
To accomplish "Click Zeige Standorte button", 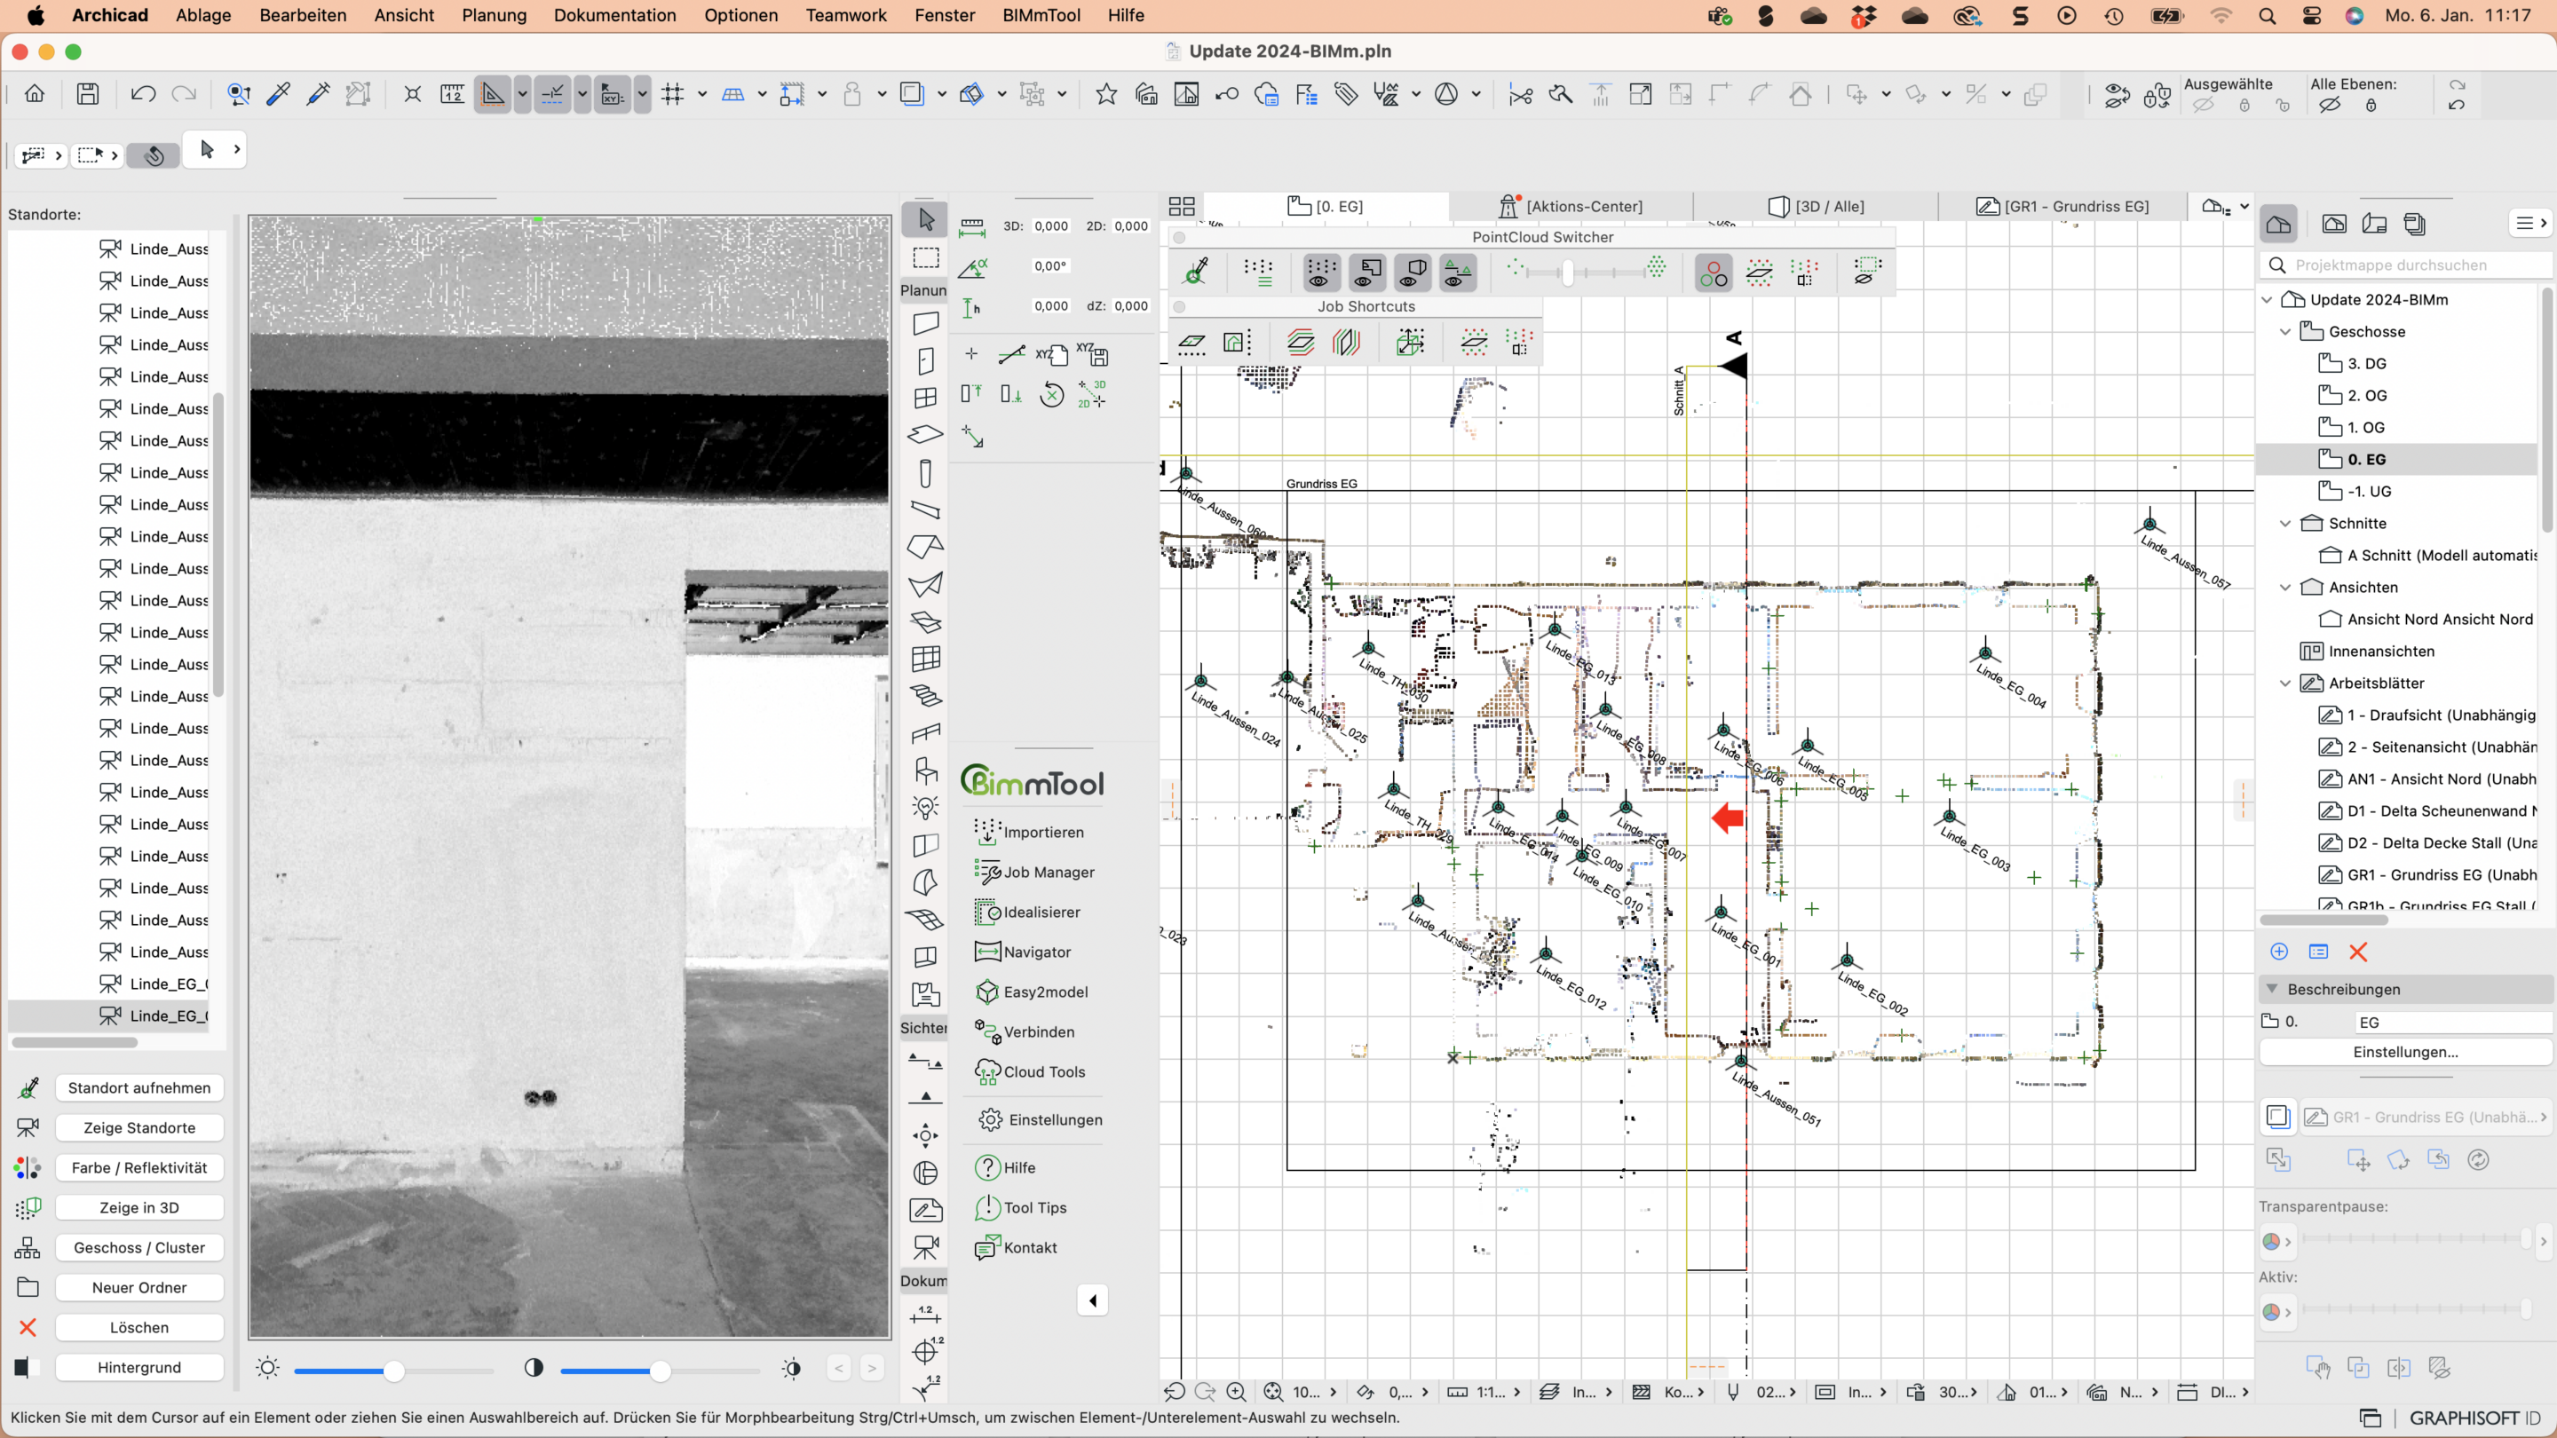I will [x=139, y=1127].
